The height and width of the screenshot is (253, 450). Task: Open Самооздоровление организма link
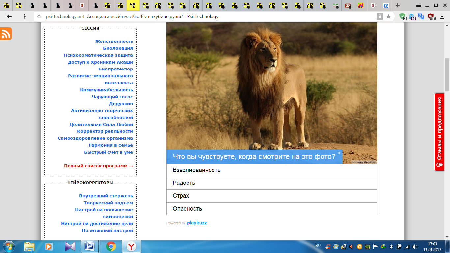coord(95,138)
